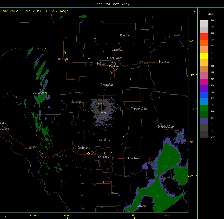Pick the light gray 70–80 dBZ swatch
Viewport: 224px width, 219px height.
click(204, 24)
